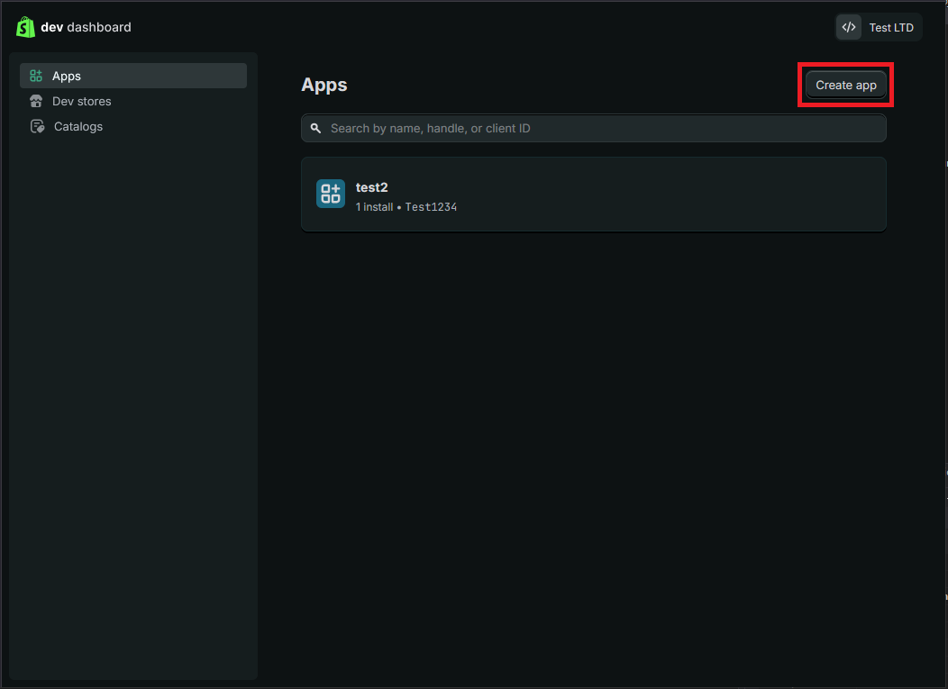Click the Shopify bag logo

tap(25, 27)
